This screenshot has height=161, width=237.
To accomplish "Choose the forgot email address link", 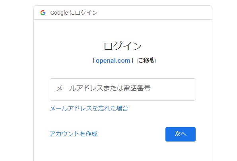I will (x=89, y=109).
